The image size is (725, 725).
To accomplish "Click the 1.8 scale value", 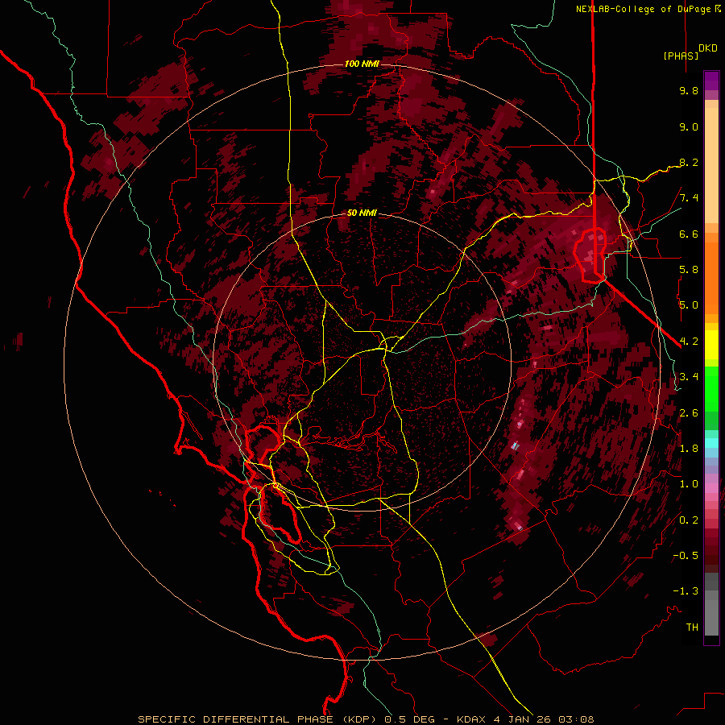I will (689, 449).
